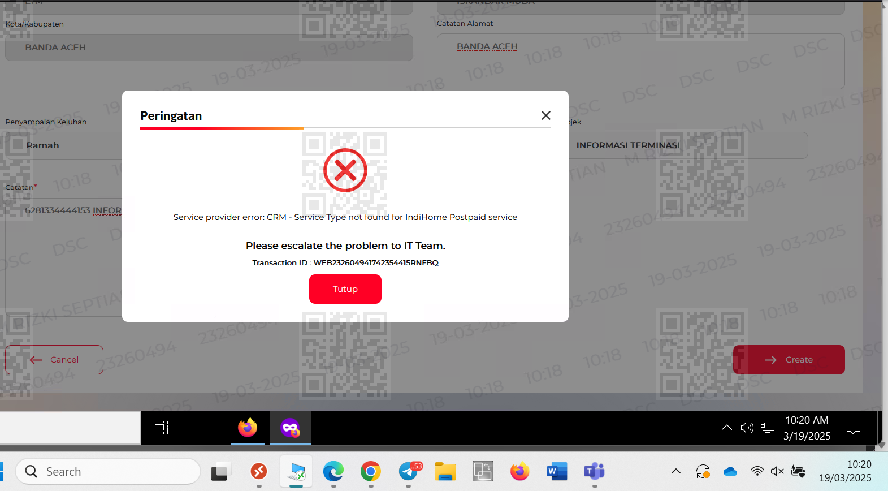Open the red remote-access app in taskbar
The height and width of the screenshot is (491, 888).
coord(259,471)
